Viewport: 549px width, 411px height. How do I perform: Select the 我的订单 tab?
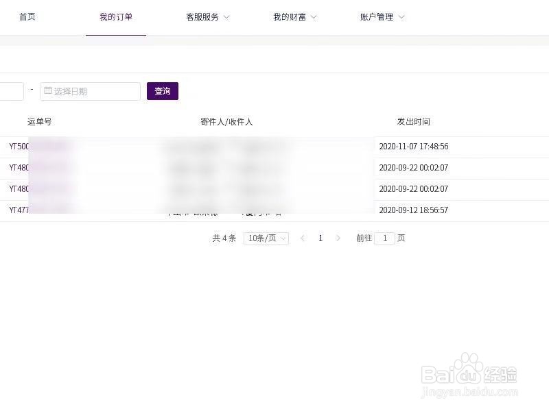point(115,17)
